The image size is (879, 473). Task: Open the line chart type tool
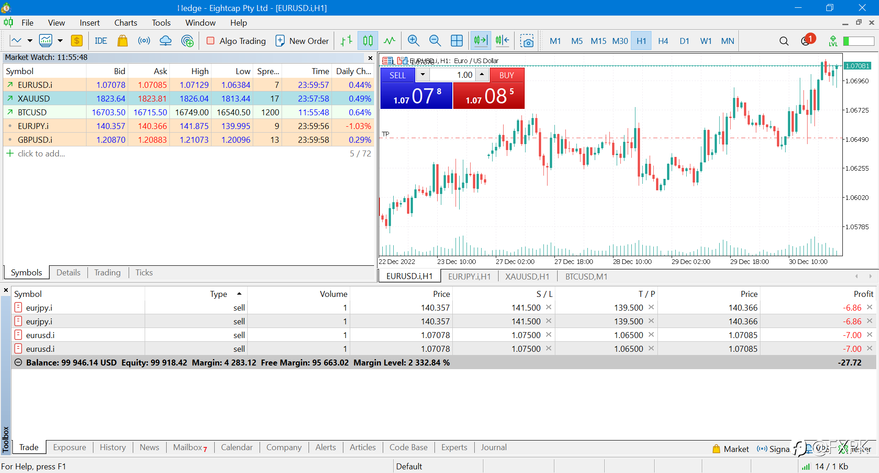pos(16,41)
